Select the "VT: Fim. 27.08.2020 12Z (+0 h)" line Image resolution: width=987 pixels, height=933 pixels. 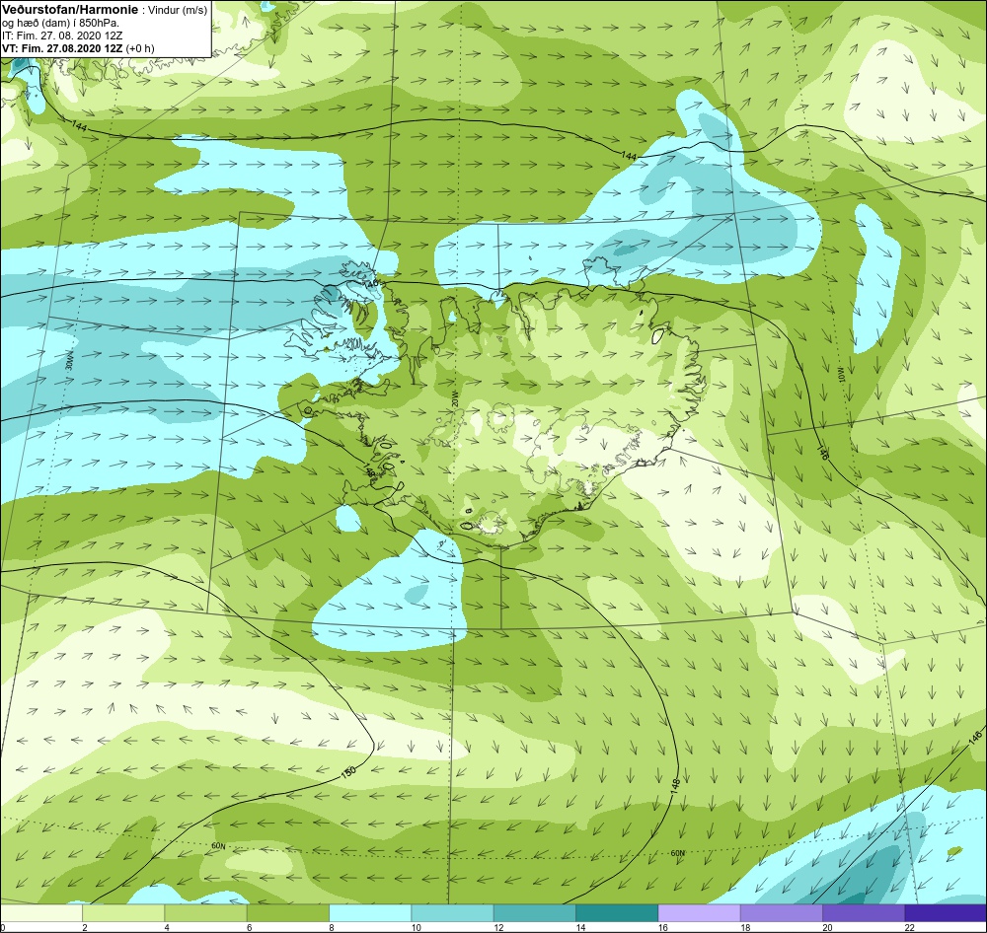(78, 48)
